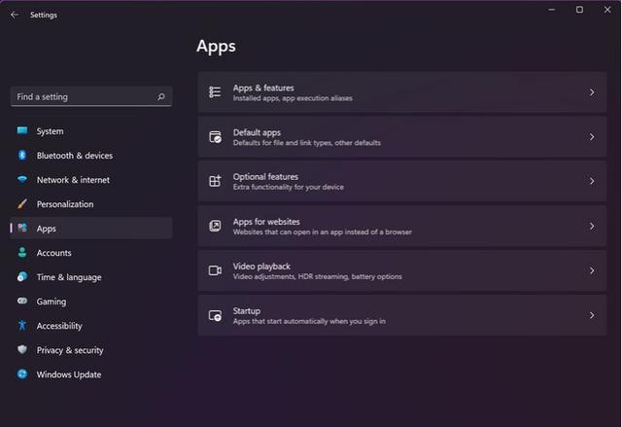Click the Optional features grid icon
Viewport: 622px width, 427px height.
[215, 181]
